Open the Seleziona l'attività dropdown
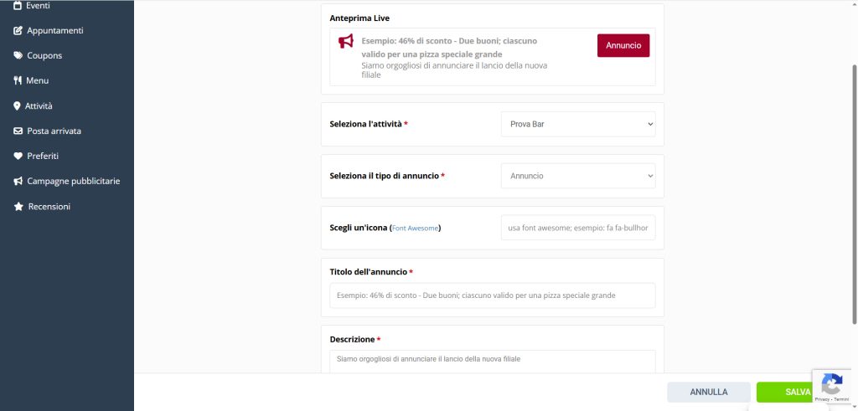This screenshot has height=411, width=858. [578, 125]
